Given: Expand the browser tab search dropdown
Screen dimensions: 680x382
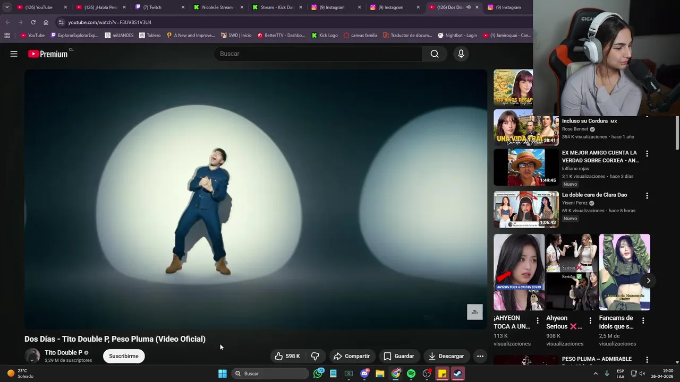Looking at the screenshot, I should tap(7, 7).
